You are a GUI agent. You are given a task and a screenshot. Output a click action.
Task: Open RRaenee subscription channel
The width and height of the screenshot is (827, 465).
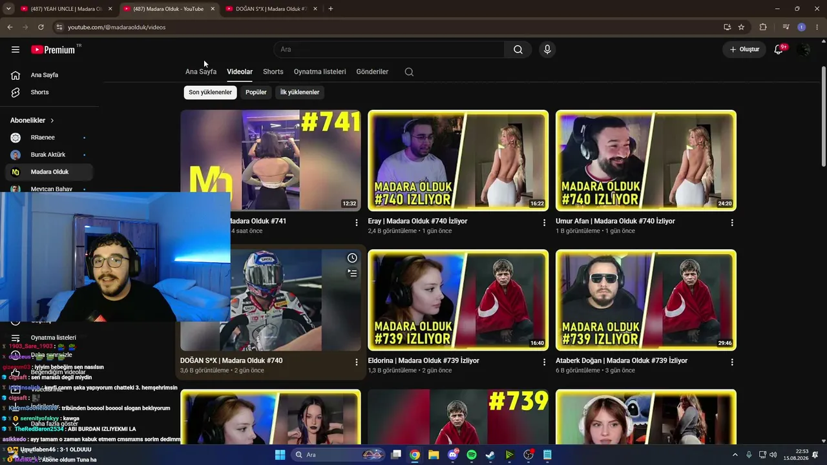click(x=49, y=138)
